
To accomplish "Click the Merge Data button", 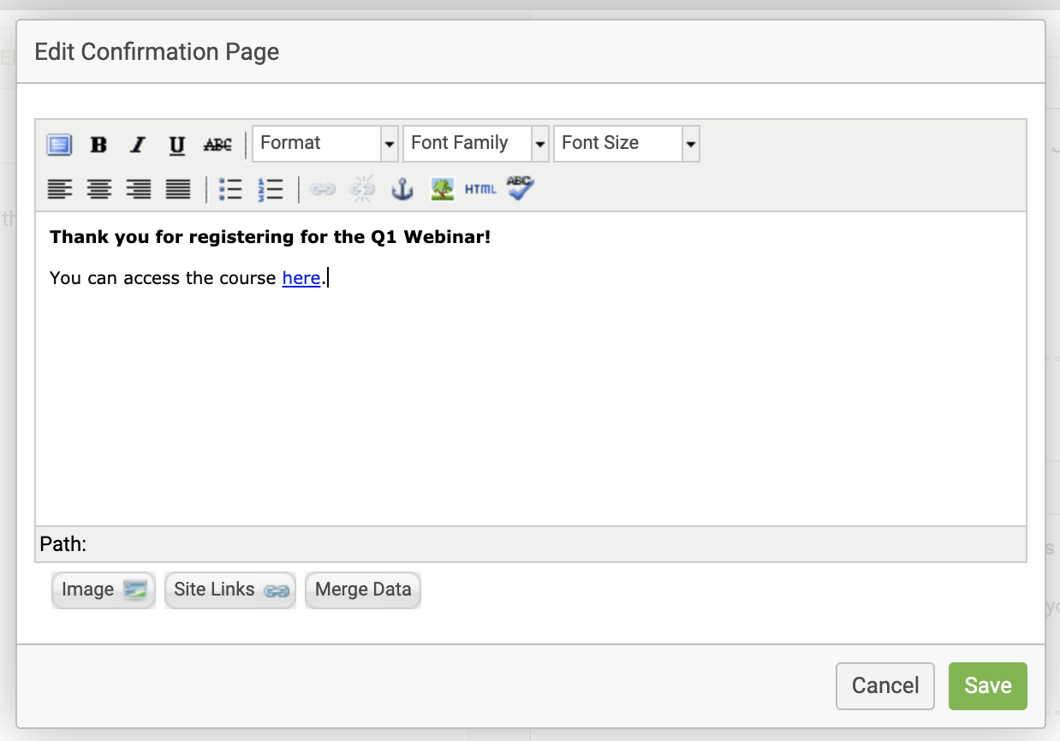I will (x=363, y=590).
